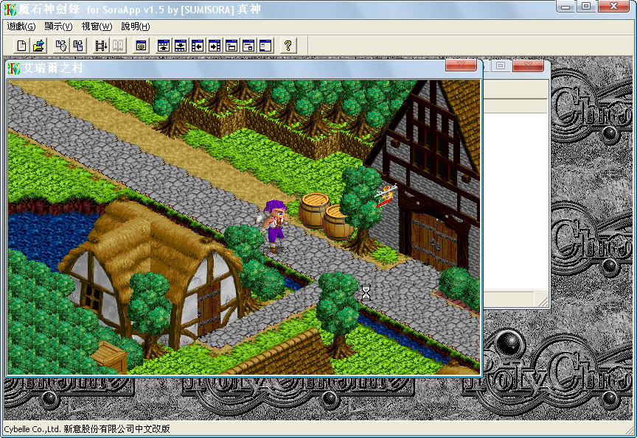The width and height of the screenshot is (637, 438).
Task: Click the open folder toolbar icon
Action: tap(39, 46)
